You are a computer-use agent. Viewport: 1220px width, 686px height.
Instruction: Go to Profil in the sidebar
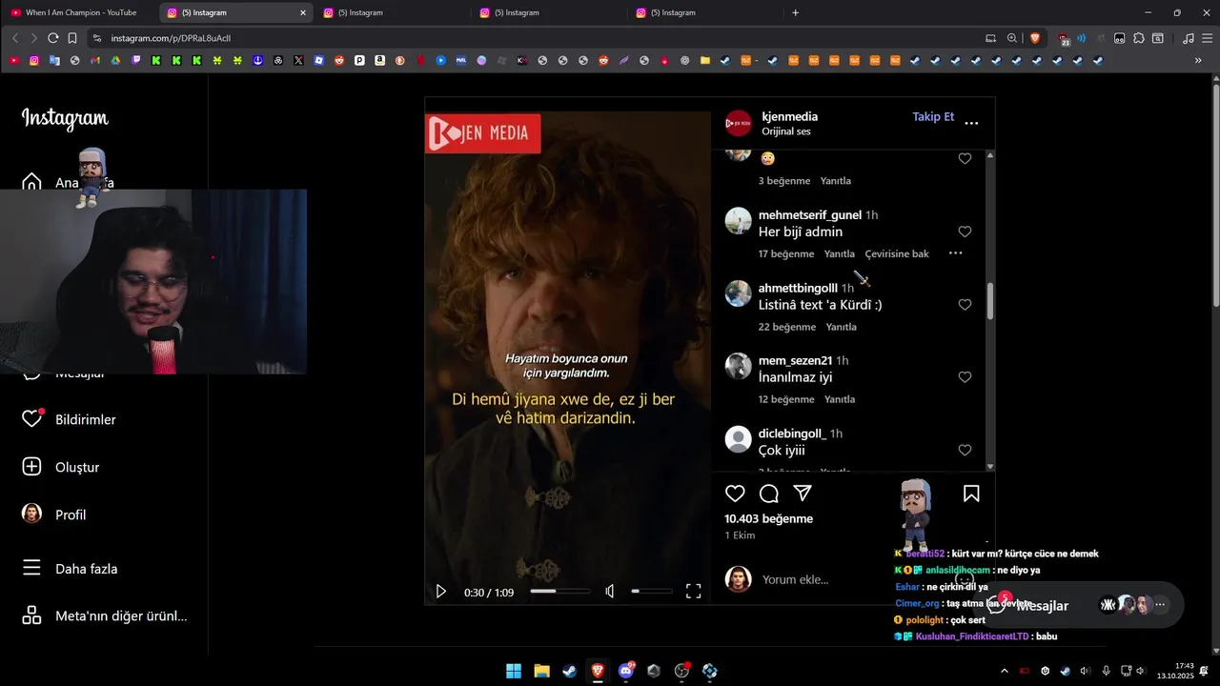pyautogui.click(x=53, y=514)
